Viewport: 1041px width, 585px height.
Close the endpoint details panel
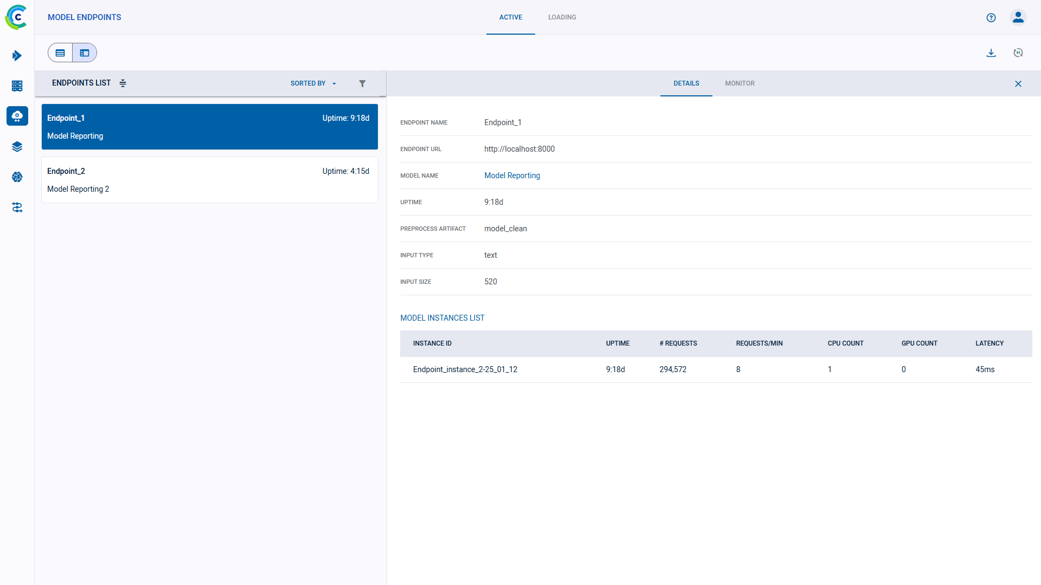1018,83
